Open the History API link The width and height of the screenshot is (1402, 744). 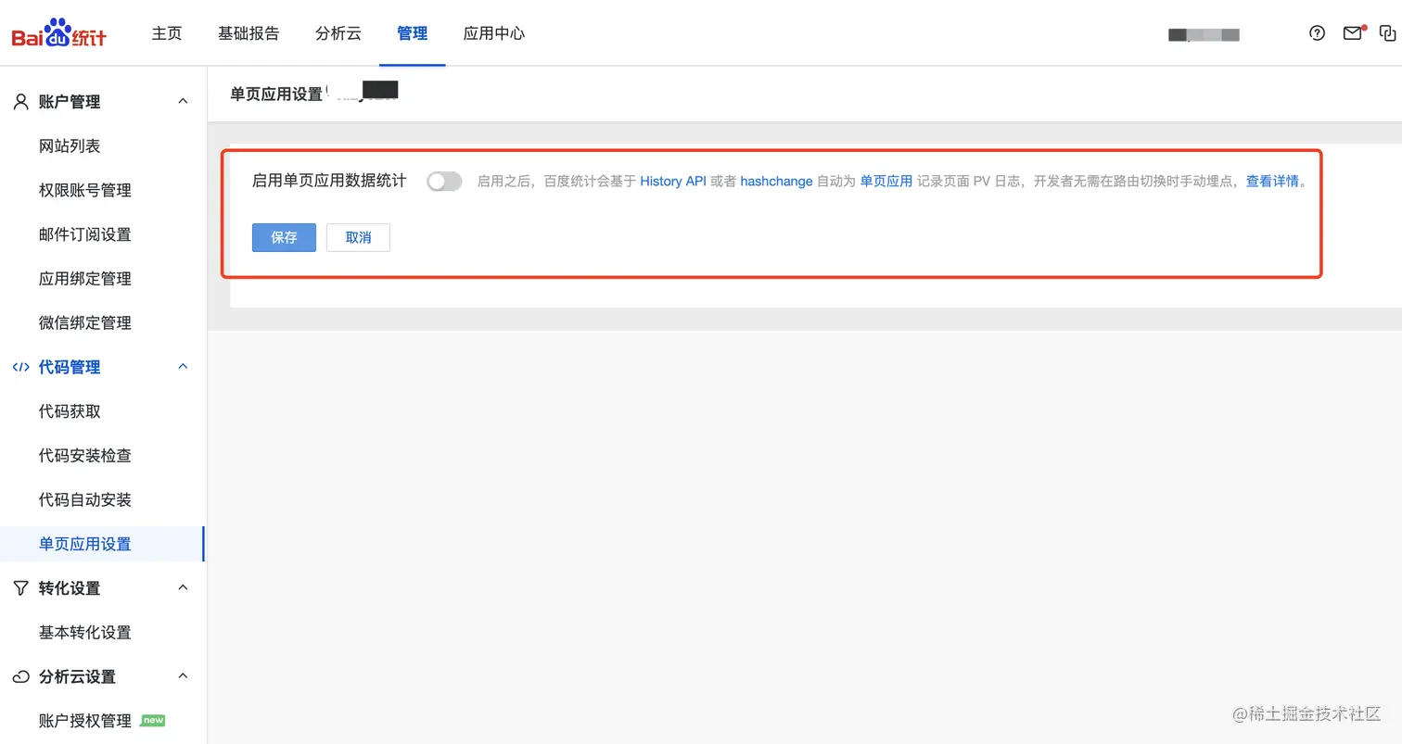coord(673,182)
